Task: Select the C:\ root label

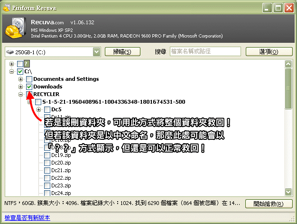Action: (x=28, y=71)
